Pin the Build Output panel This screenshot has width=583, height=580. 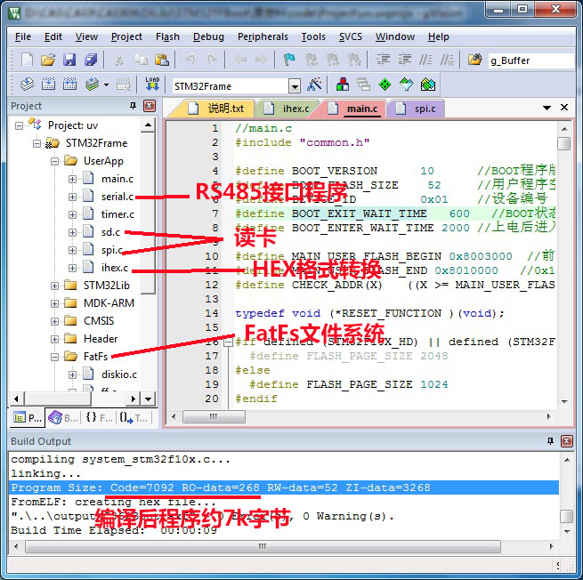click(550, 440)
